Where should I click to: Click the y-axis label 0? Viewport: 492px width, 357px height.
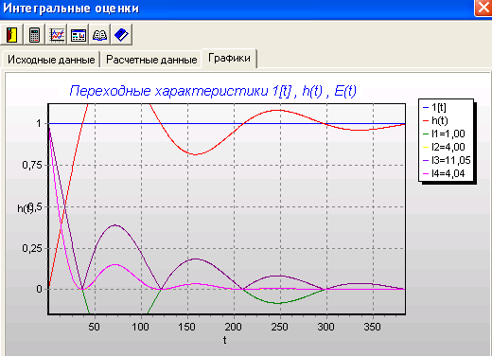pyautogui.click(x=39, y=289)
